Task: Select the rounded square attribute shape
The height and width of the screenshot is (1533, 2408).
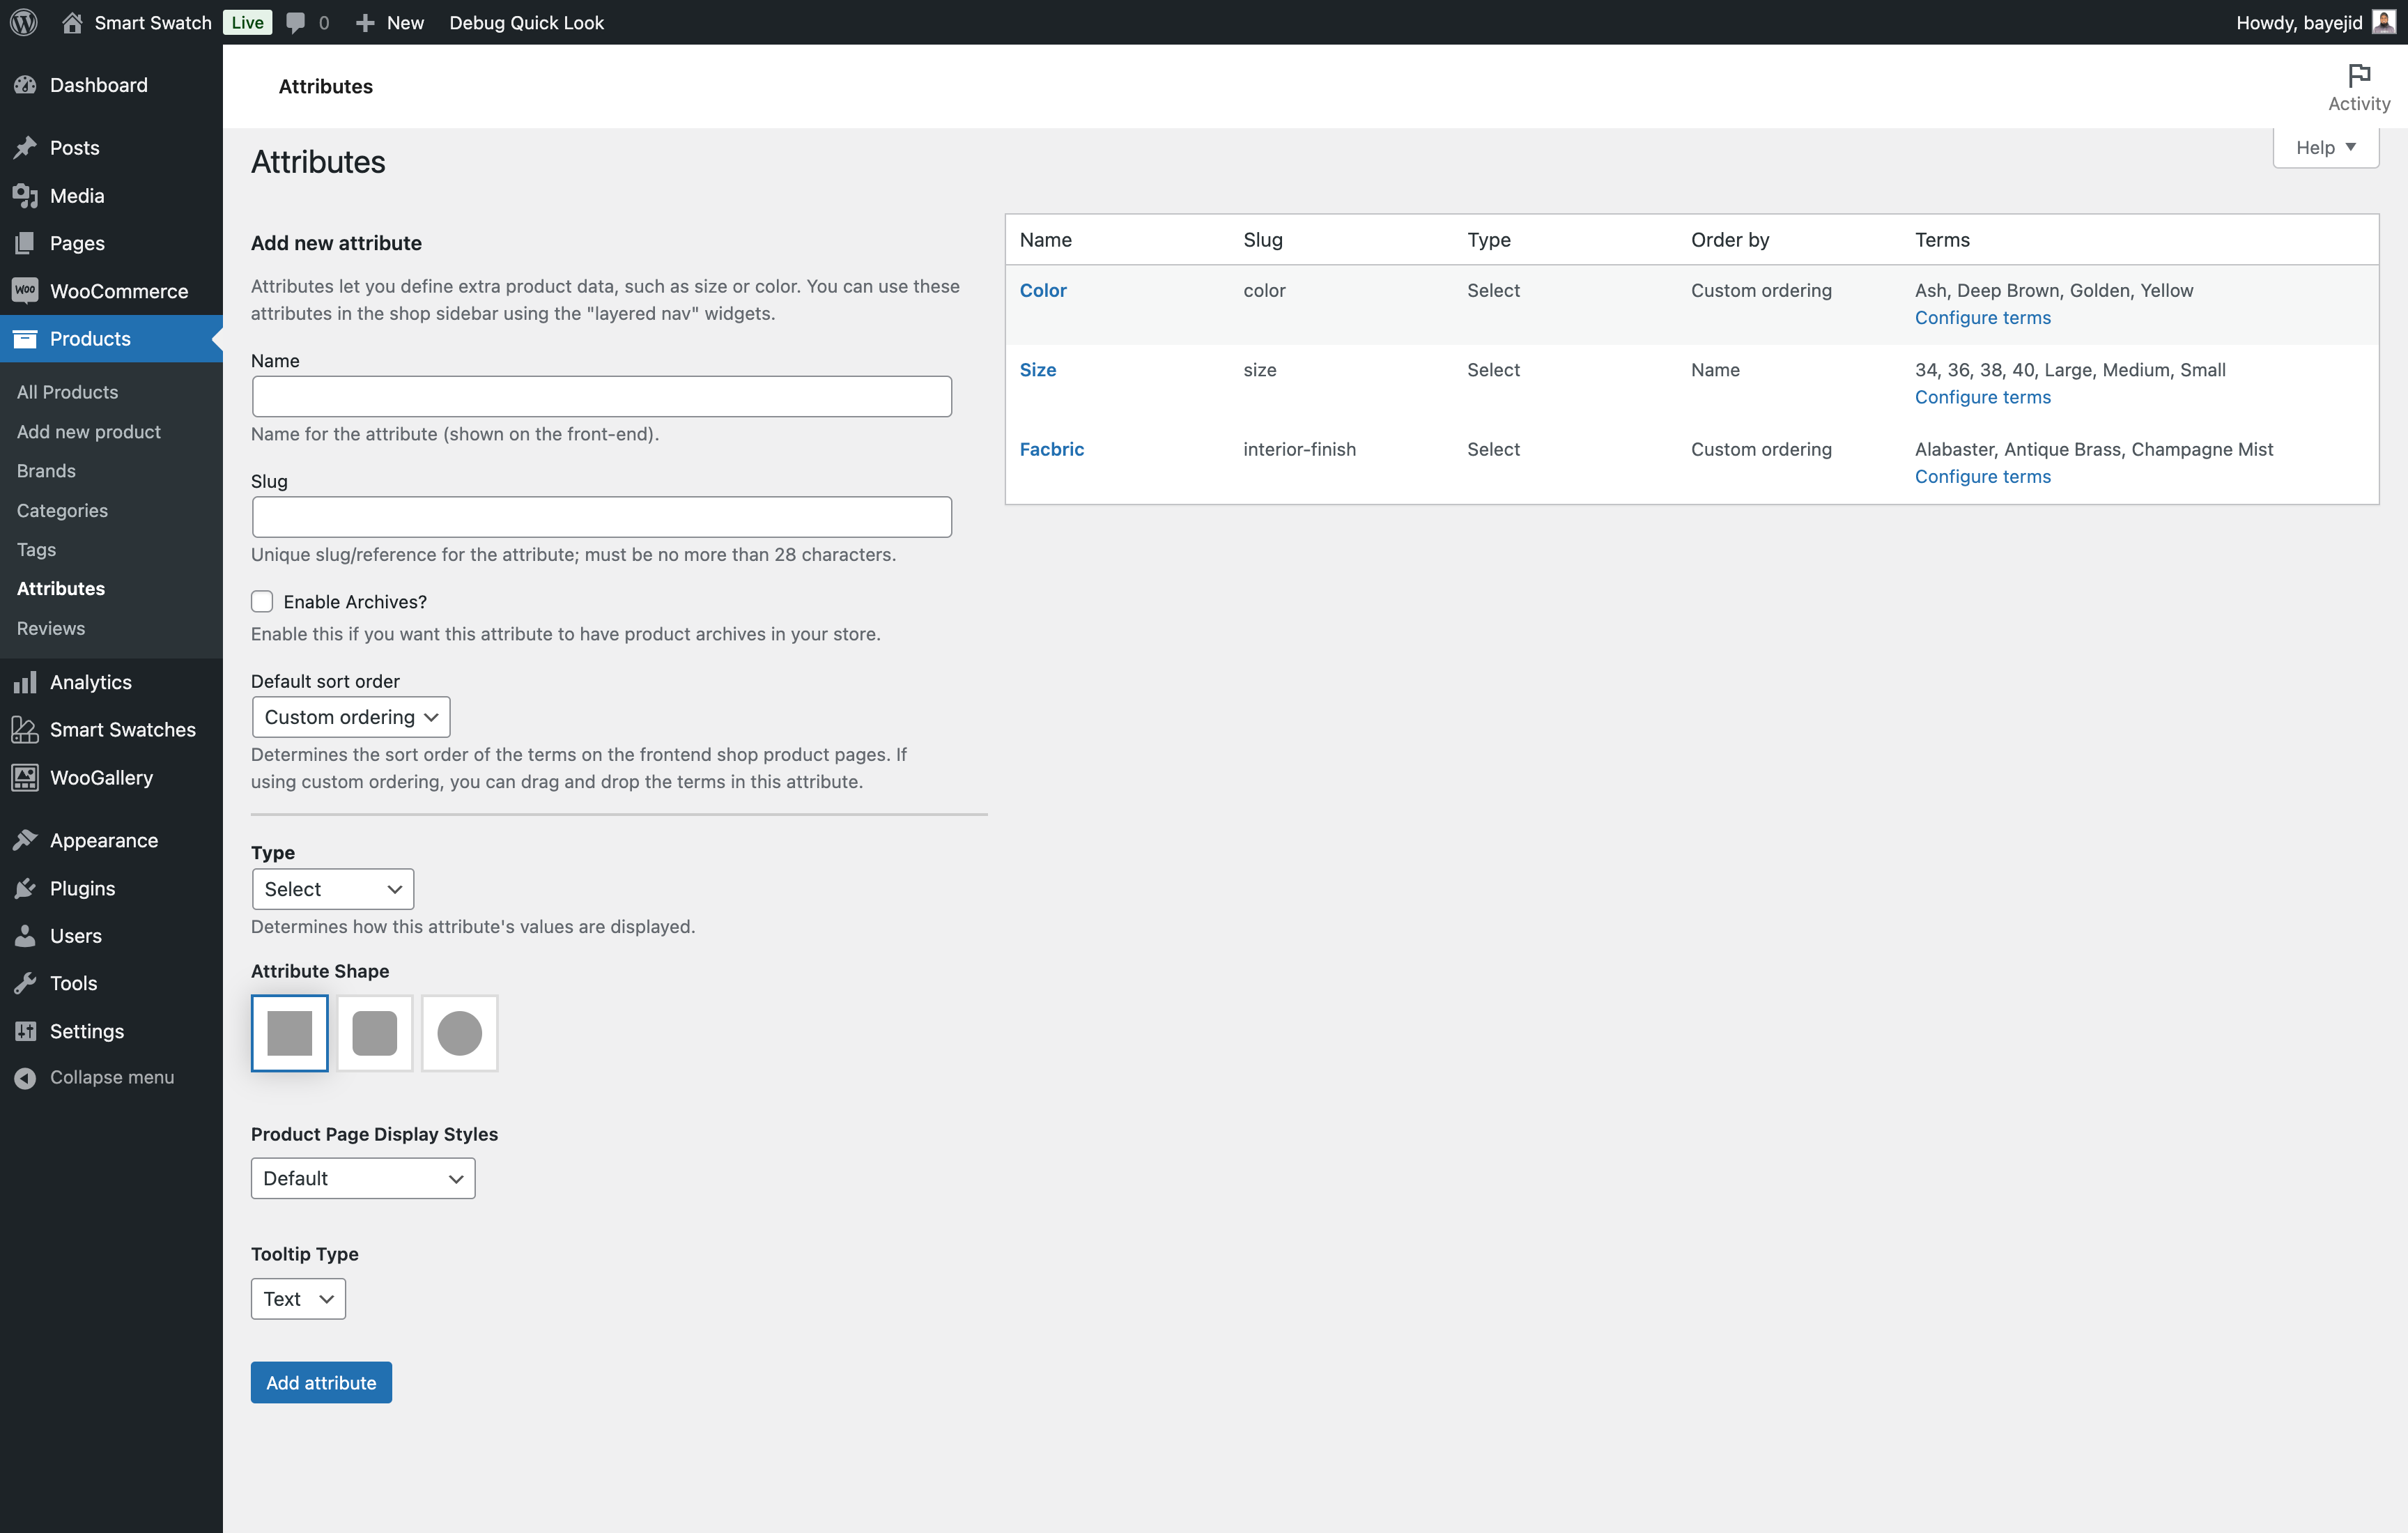Action: pyautogui.click(x=374, y=1033)
